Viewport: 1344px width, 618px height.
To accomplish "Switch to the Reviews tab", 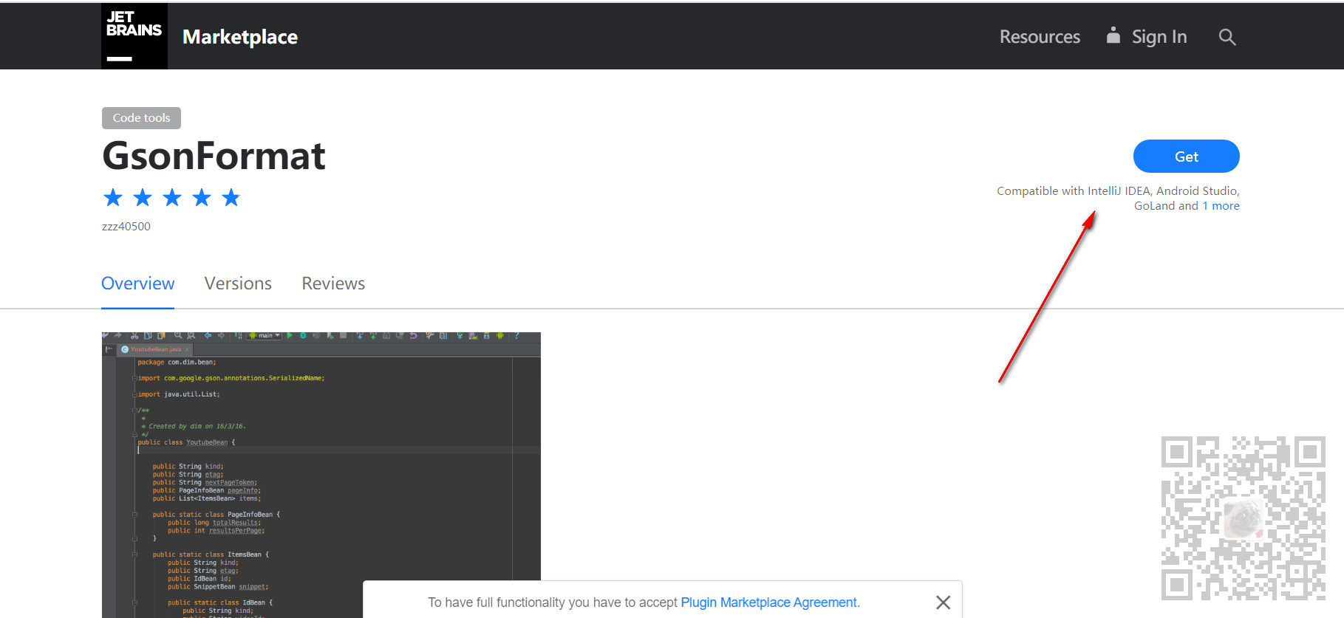I will click(x=333, y=284).
